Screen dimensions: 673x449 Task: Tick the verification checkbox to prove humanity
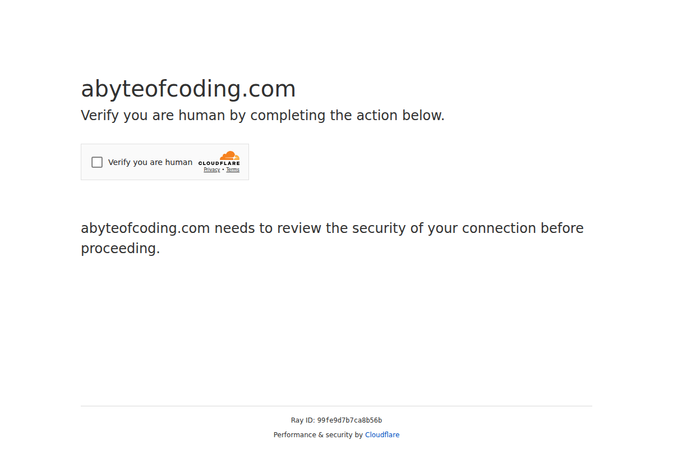point(97,162)
